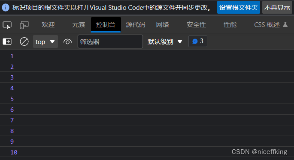
Task: Go to the 安全性 tab
Action: tap(196, 25)
